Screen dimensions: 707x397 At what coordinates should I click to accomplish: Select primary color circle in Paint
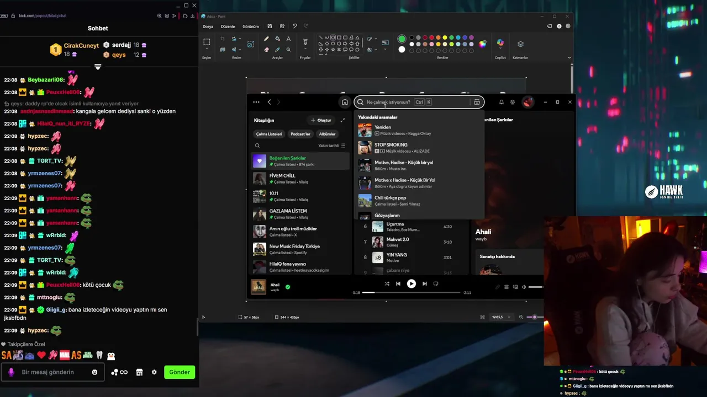click(x=402, y=39)
